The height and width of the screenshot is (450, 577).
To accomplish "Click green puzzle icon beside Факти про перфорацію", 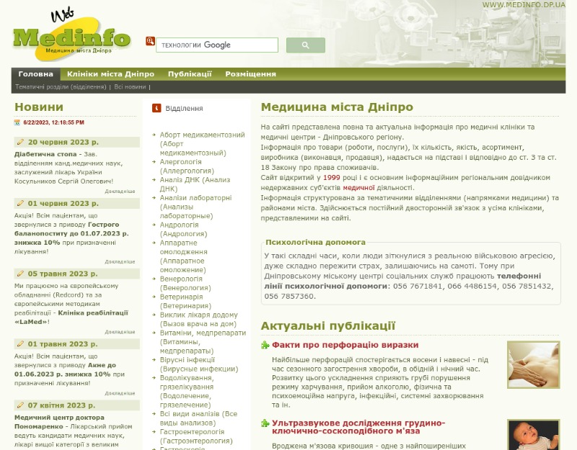I will coord(265,345).
